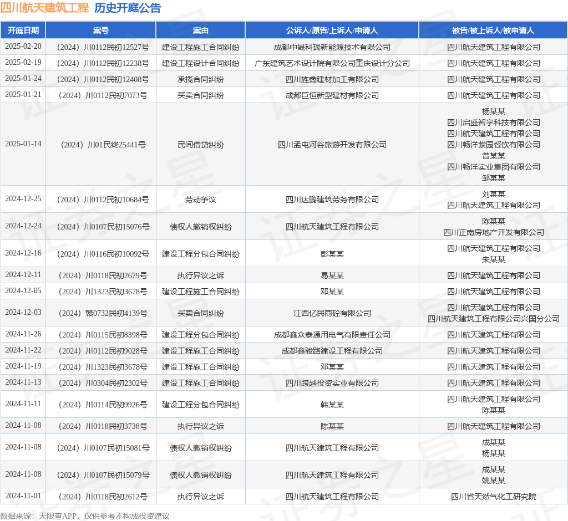568x521 pixels.
Task: Click defendant 朱某某
Action: [493, 259]
